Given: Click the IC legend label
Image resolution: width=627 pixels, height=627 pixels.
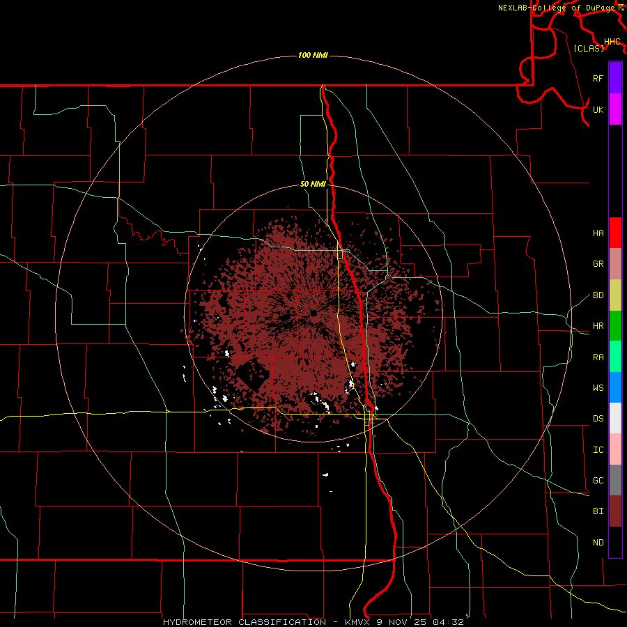Looking at the screenshot, I should coord(598,450).
